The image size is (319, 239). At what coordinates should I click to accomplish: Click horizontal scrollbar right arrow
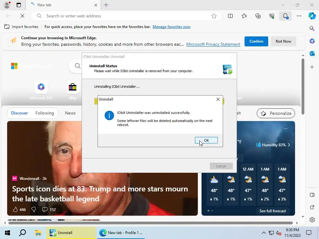pyautogui.click(x=297, y=223)
